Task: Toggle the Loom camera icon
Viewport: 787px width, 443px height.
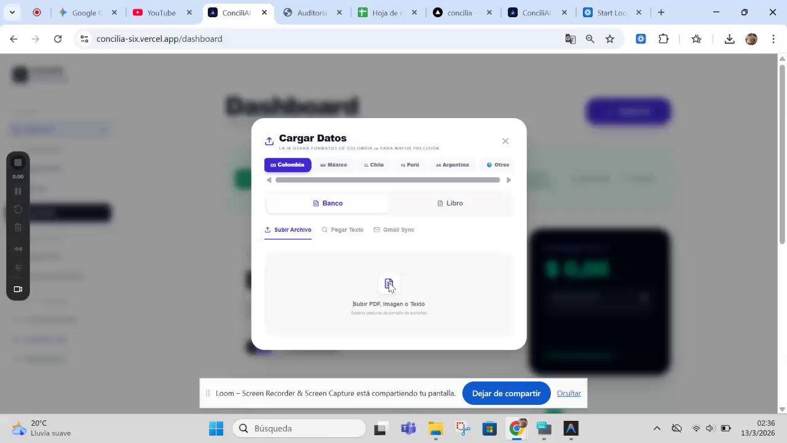Action: [18, 289]
